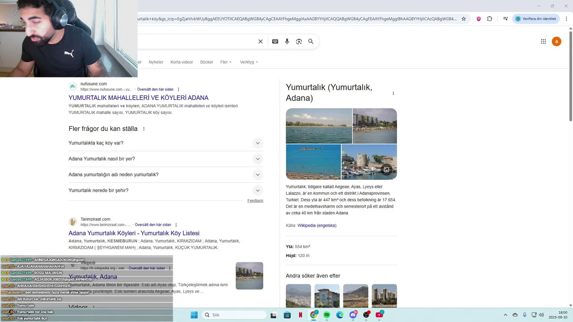Open Spotify from the taskbar

point(327,315)
